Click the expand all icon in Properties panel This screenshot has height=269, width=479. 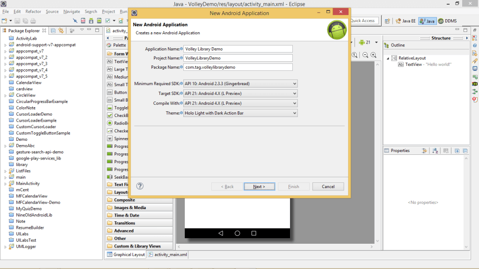point(457,151)
